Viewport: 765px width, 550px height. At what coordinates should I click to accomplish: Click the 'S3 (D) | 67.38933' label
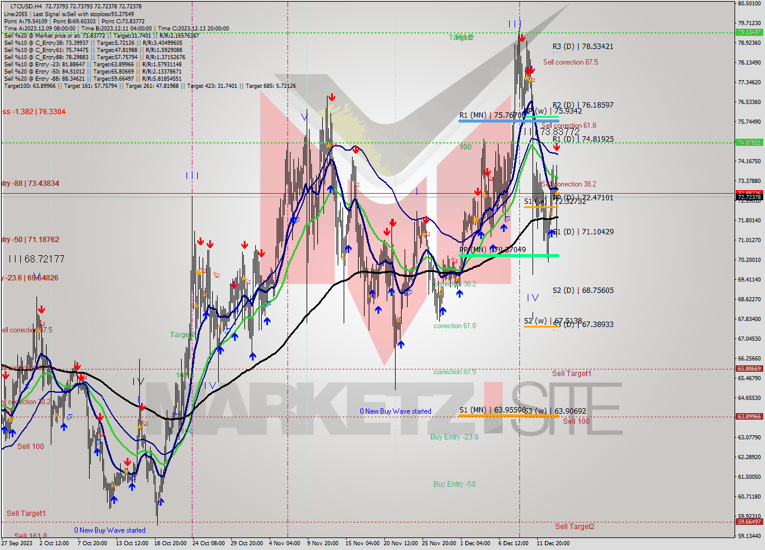click(583, 324)
